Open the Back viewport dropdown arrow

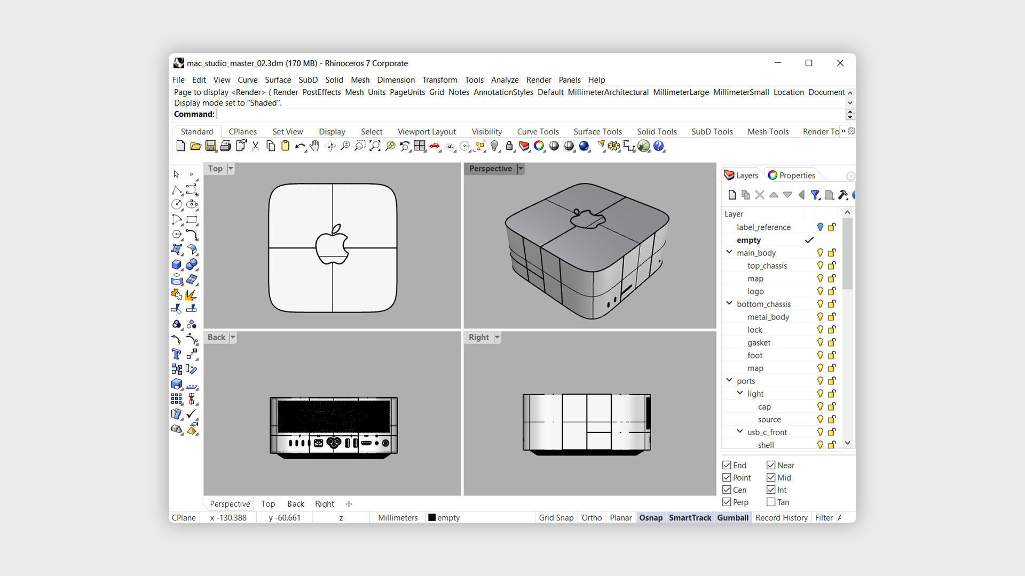coord(233,338)
